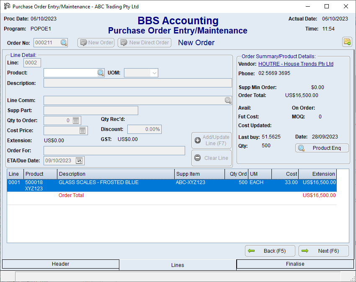Open the Product search magnifier icon

[x=101, y=73]
